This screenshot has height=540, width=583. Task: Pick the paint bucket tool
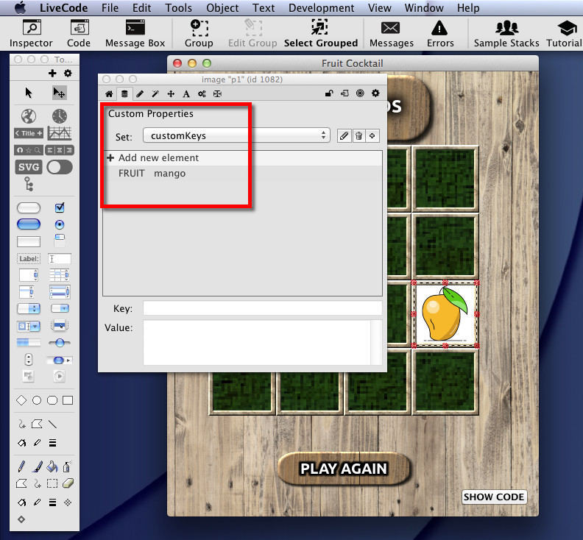tap(52, 466)
